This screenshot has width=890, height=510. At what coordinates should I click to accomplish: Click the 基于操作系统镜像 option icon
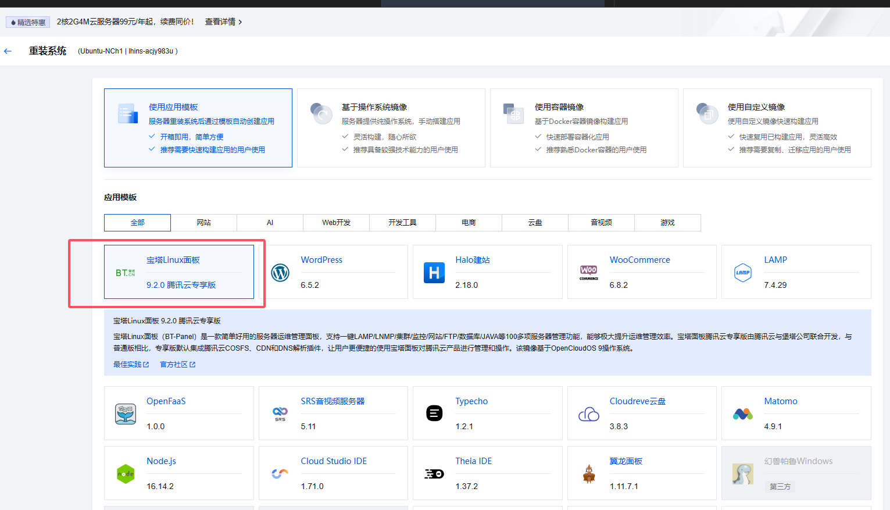click(321, 113)
